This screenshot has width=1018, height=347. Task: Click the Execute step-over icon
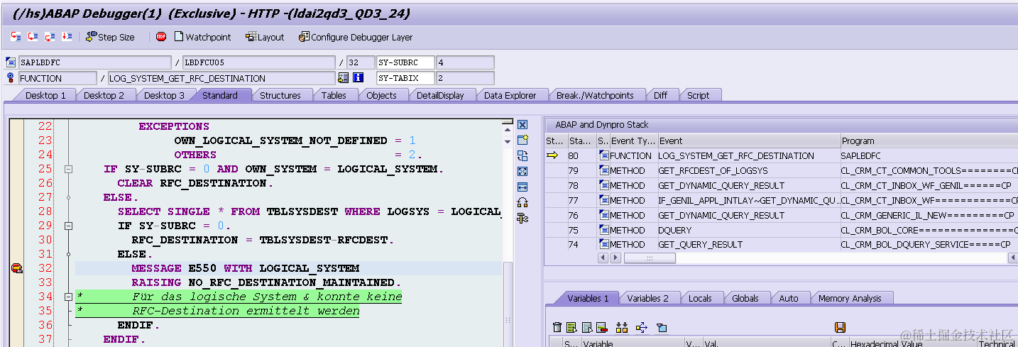click(33, 37)
